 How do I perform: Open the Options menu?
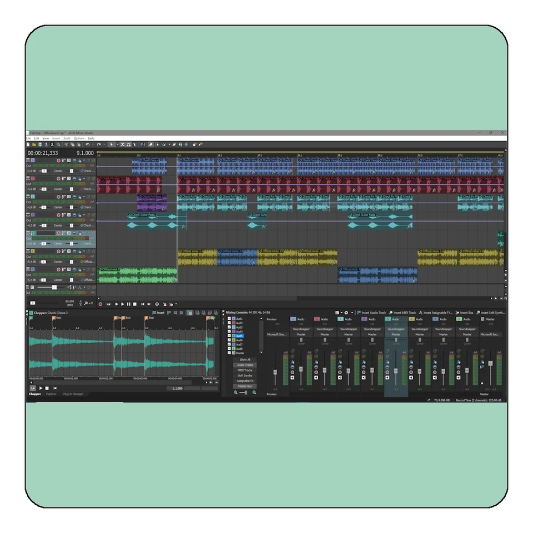(x=79, y=138)
